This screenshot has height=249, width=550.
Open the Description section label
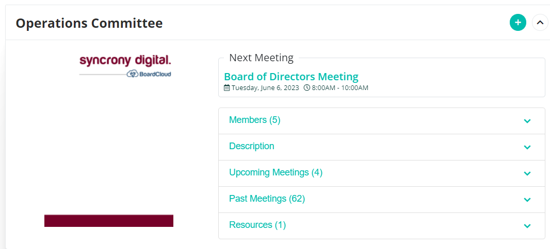251,146
